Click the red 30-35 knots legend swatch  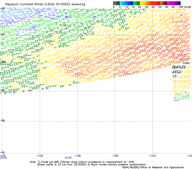pos(157,3)
